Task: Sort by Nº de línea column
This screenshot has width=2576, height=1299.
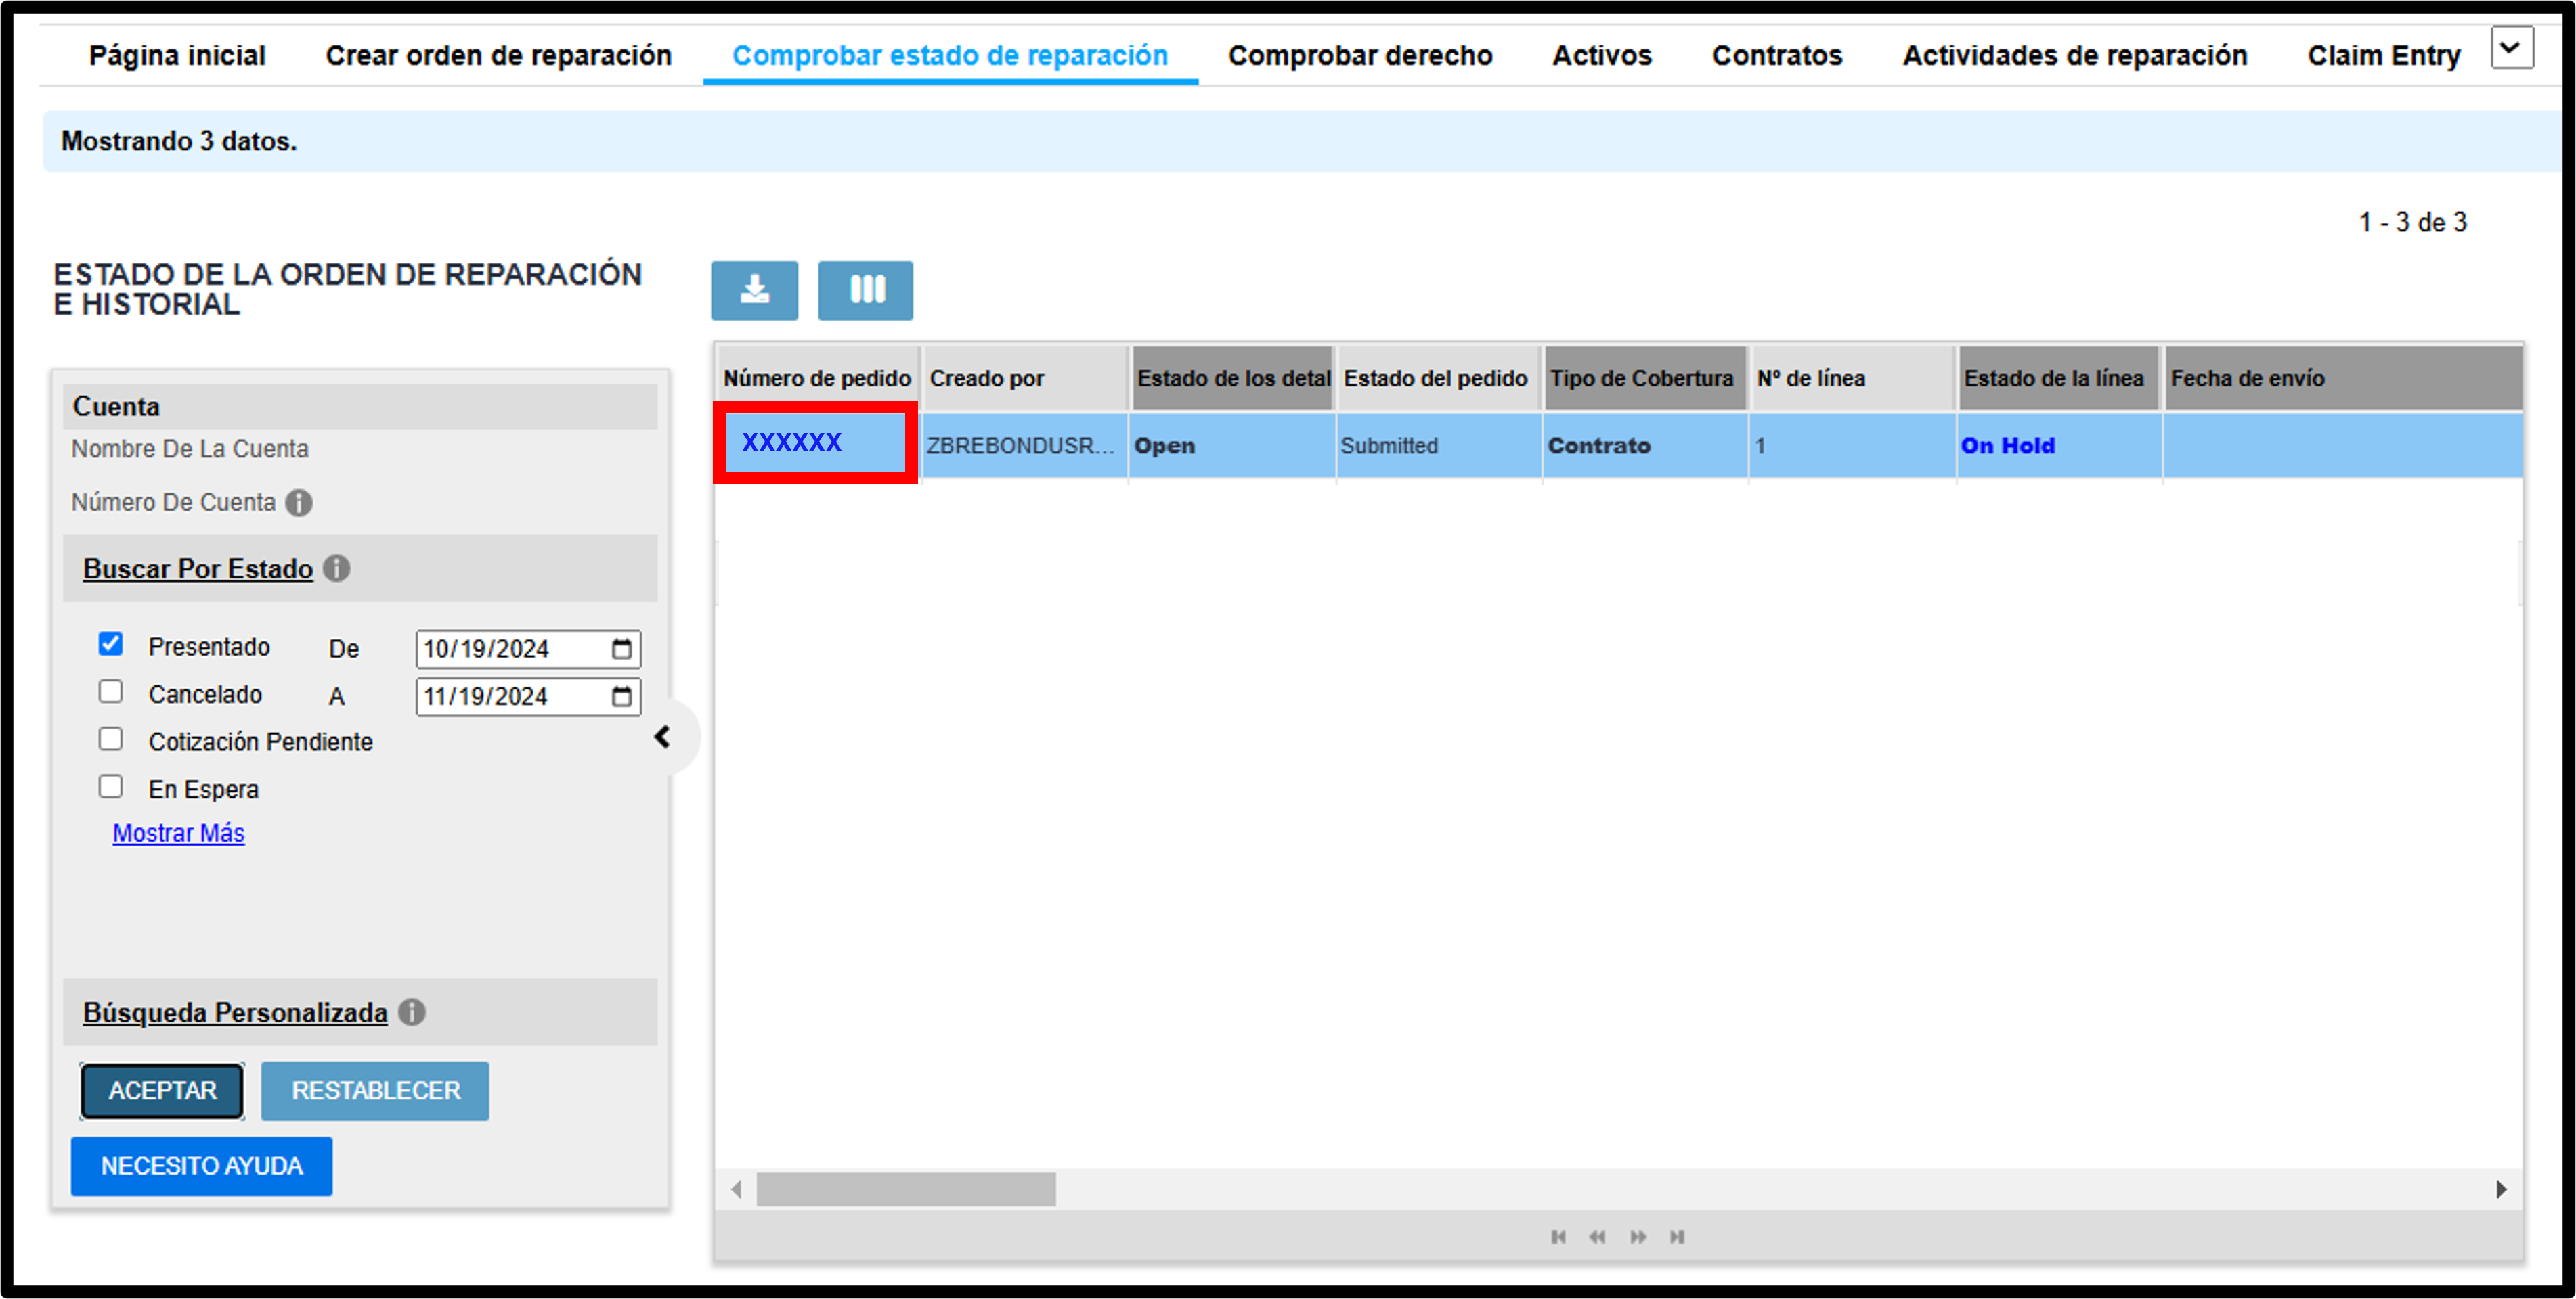Action: click(x=1853, y=378)
